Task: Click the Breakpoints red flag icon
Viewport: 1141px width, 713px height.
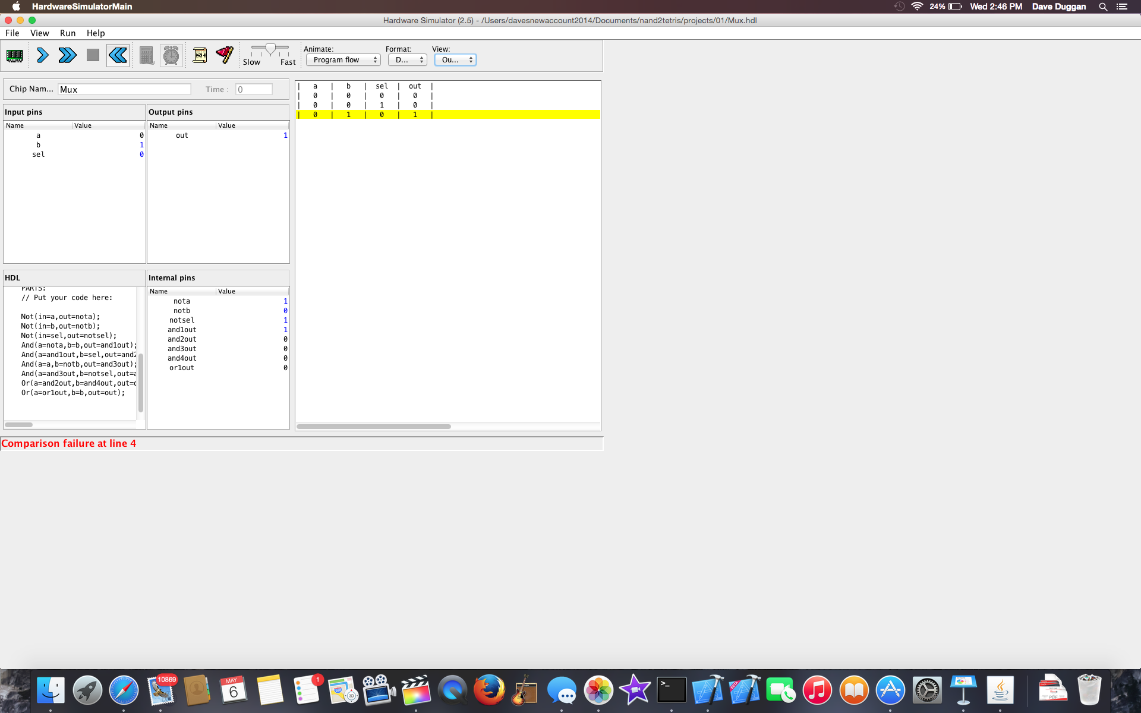Action: click(225, 55)
